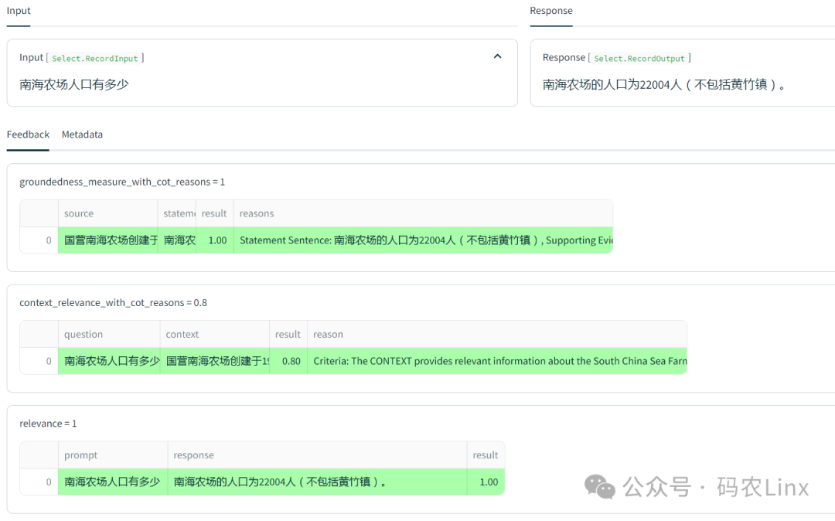Open the Input section tab
Viewport: 835px width, 521px height.
(x=19, y=11)
